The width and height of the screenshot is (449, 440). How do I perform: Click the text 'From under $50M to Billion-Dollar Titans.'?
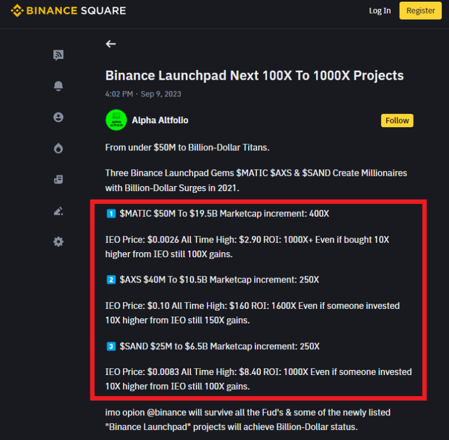[187, 147]
